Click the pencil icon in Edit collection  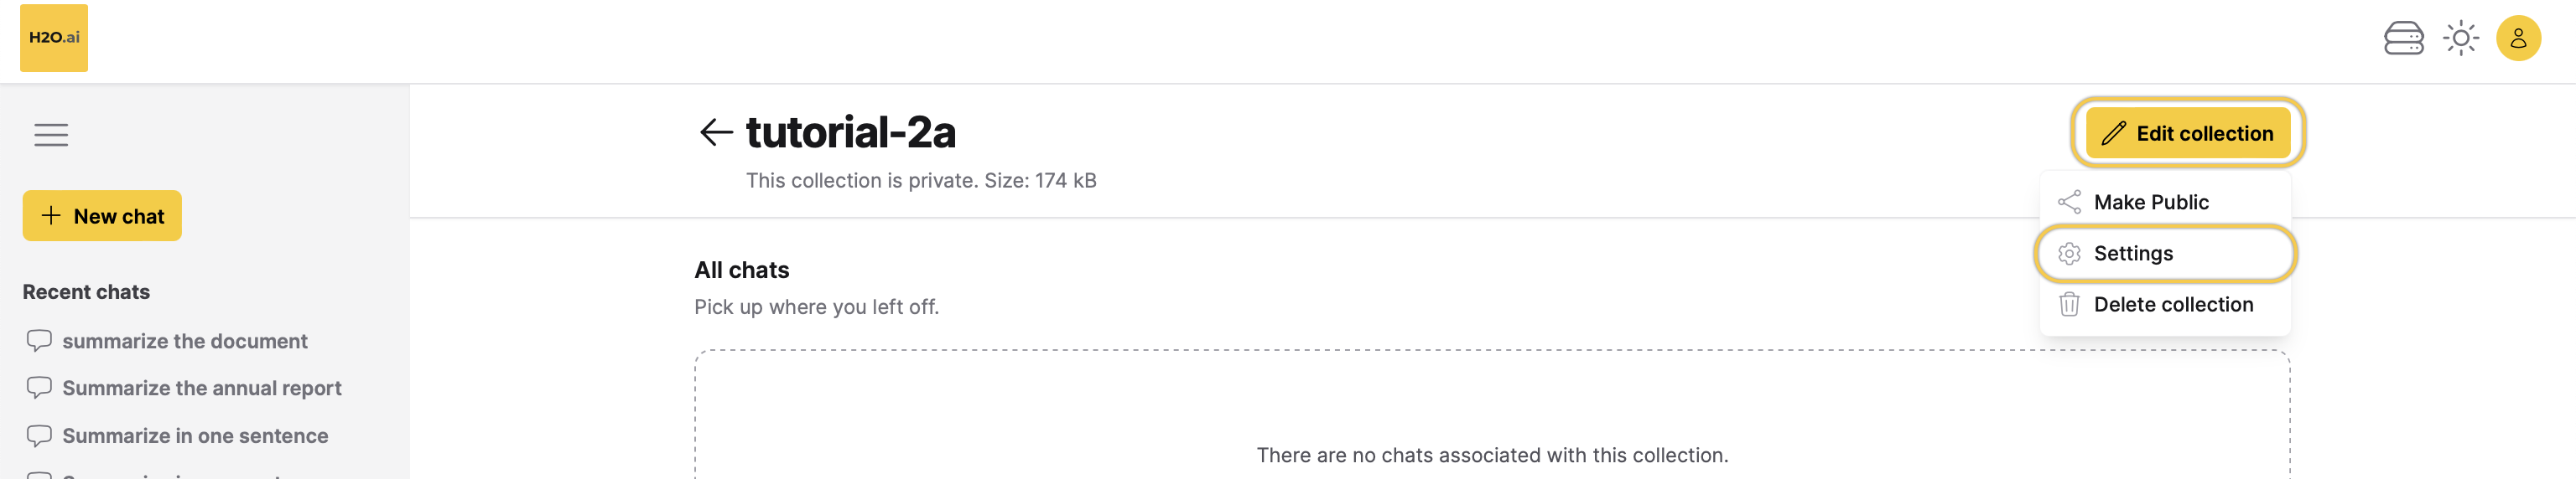(2113, 134)
